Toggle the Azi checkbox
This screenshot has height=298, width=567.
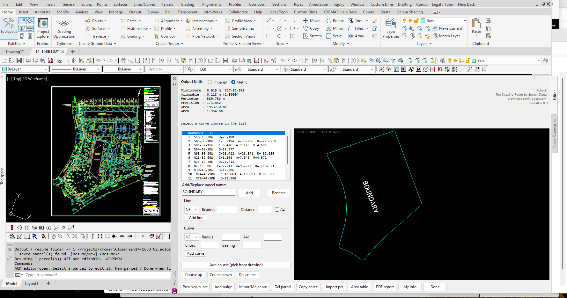point(277,209)
